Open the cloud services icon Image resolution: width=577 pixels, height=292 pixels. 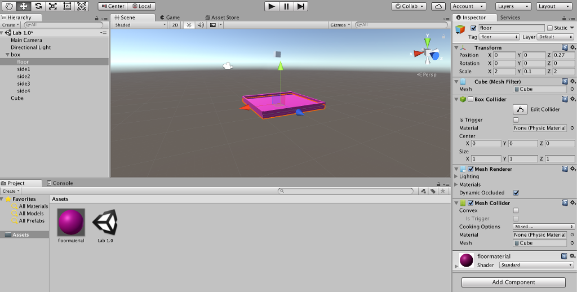(x=438, y=6)
